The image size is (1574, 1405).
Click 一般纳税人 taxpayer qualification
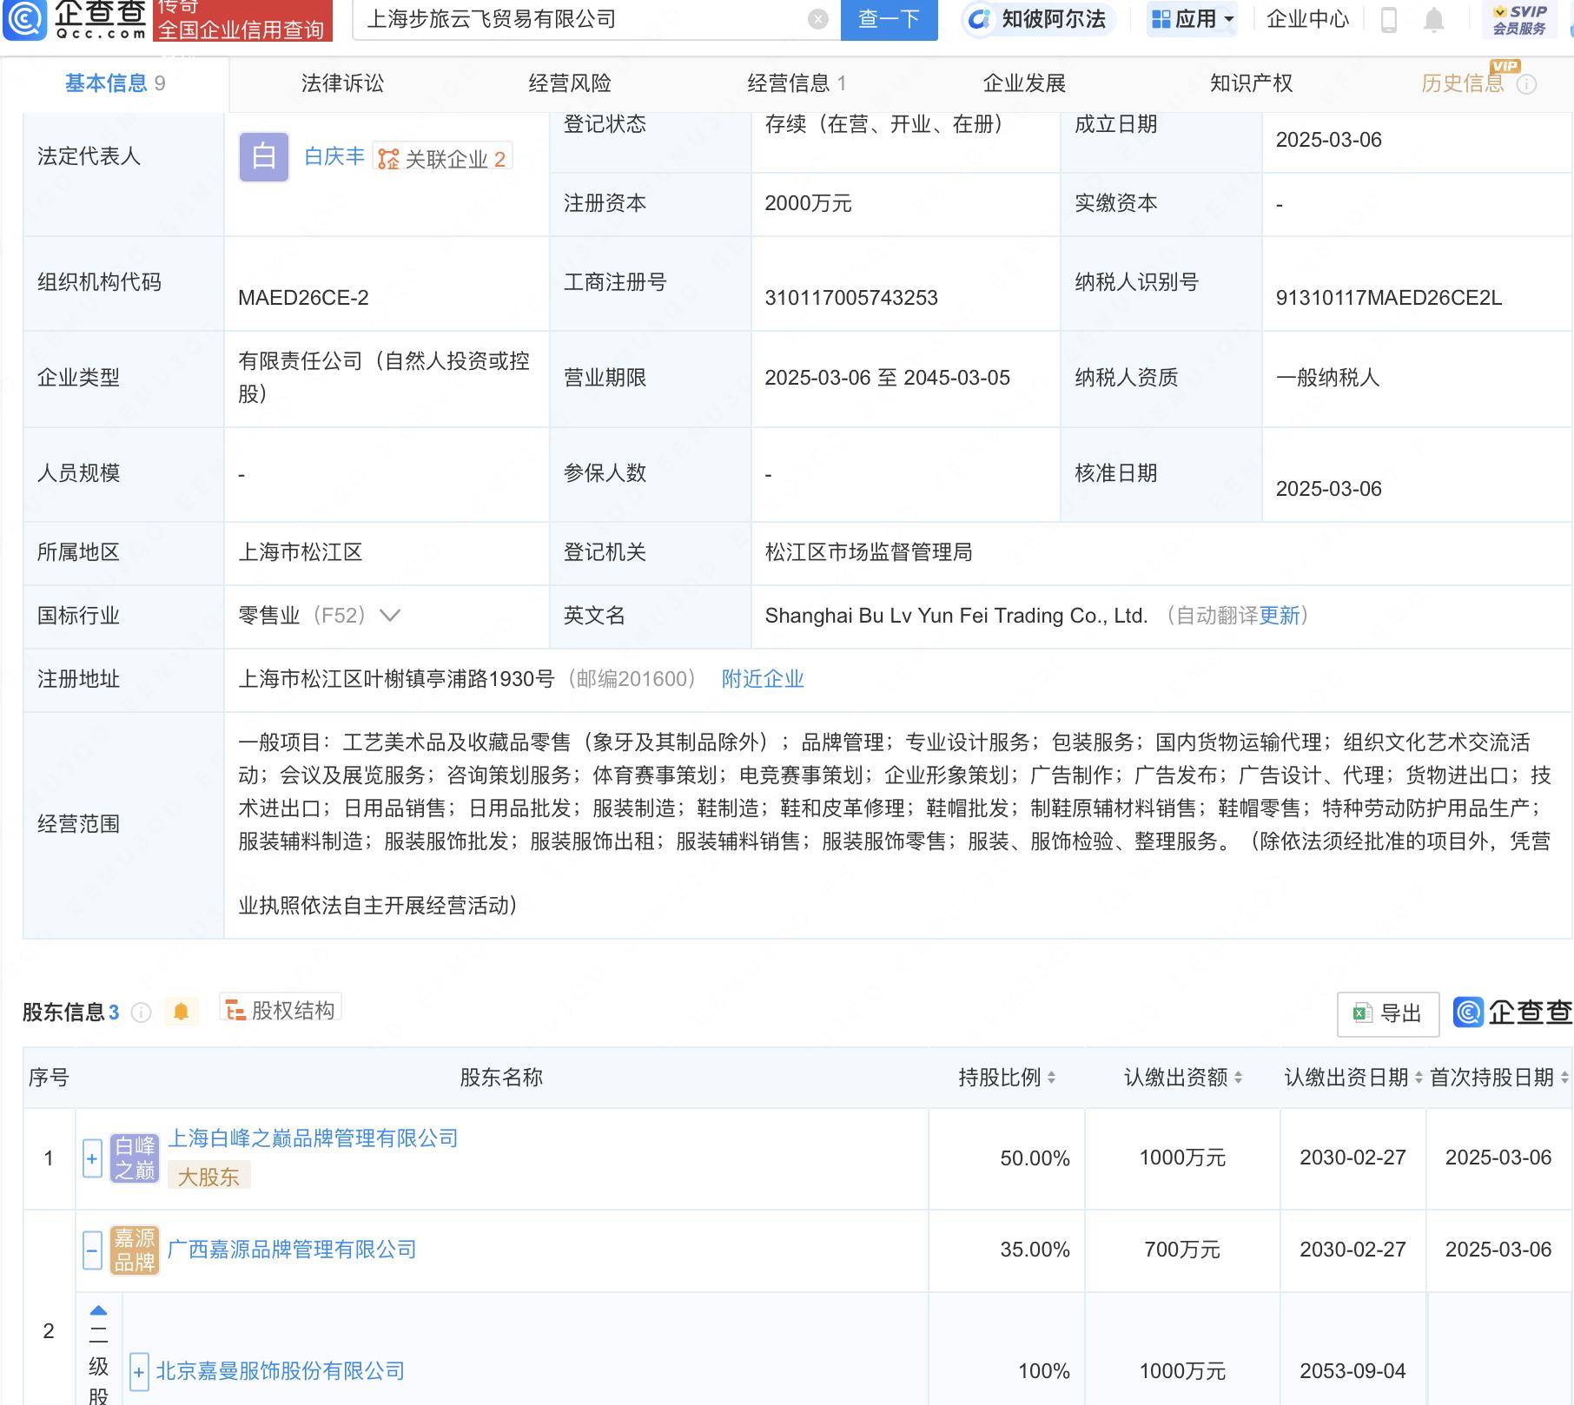tap(1327, 378)
